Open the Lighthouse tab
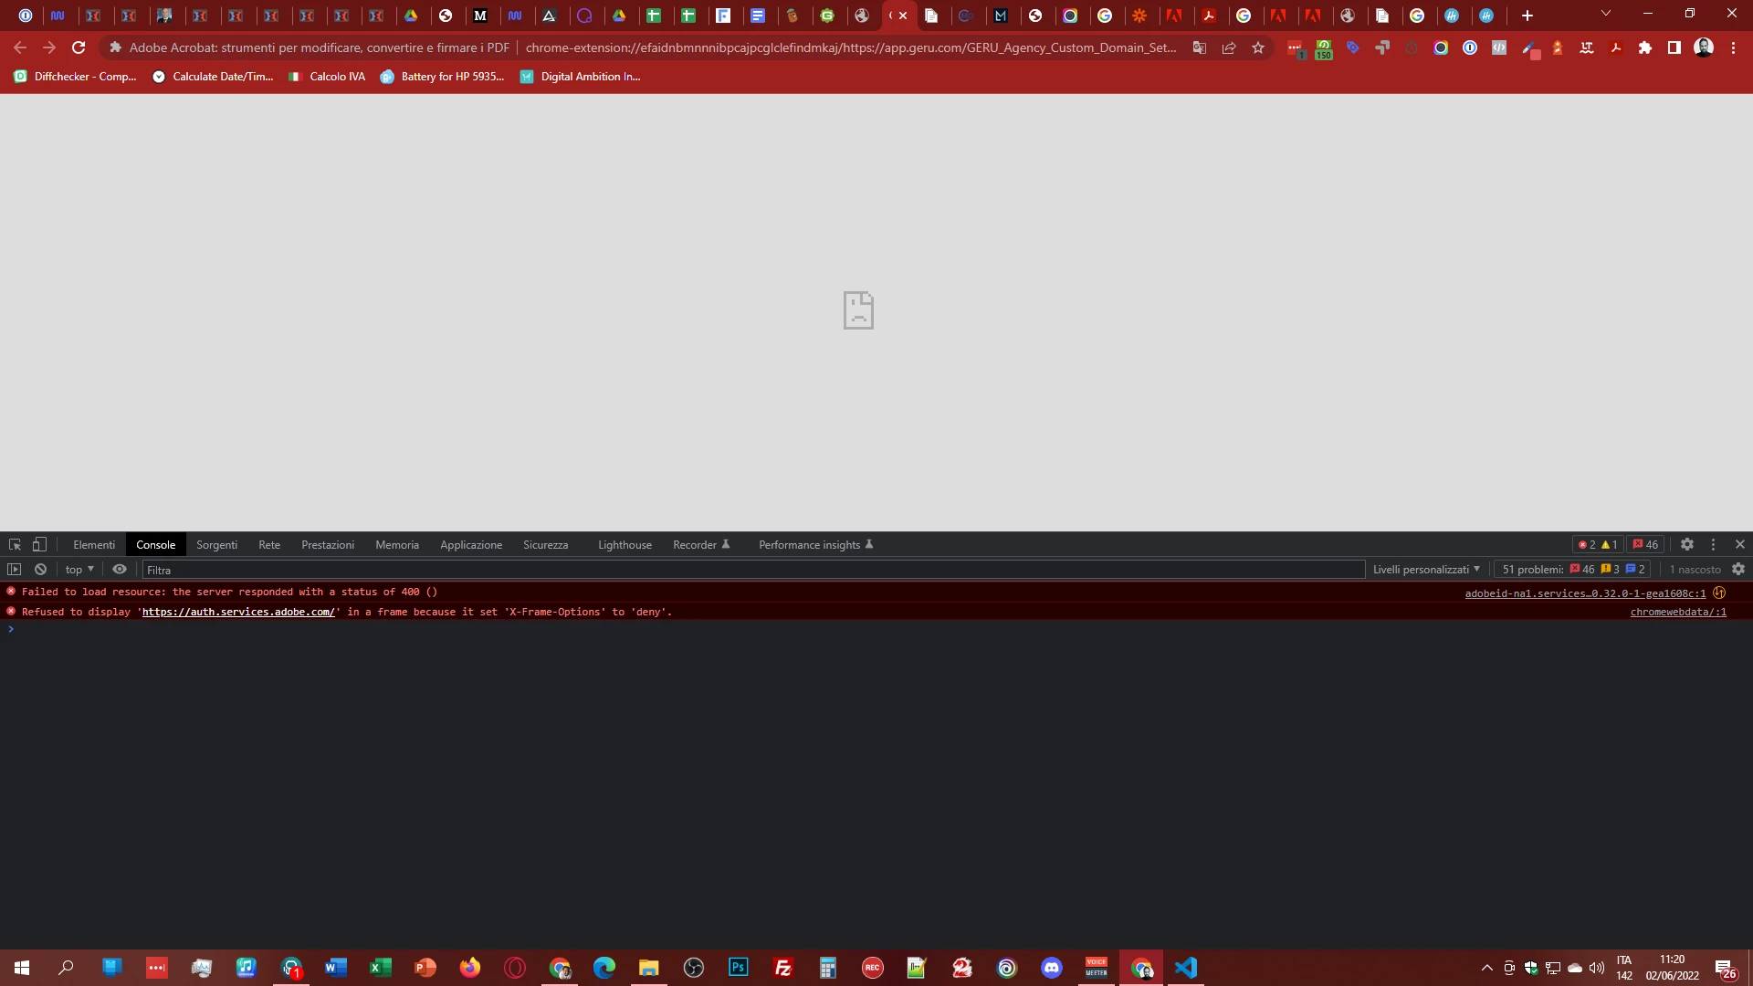The height and width of the screenshot is (986, 1753). (625, 544)
